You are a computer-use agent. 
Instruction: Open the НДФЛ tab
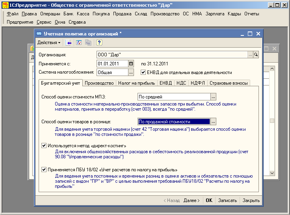[x=198, y=83]
